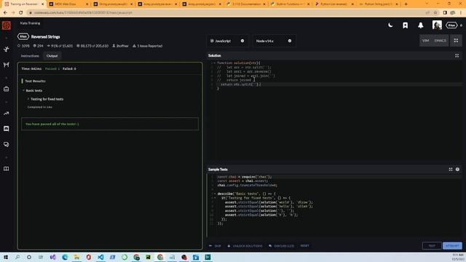Viewport: 466px width, 262px height.
Task: Open the Docs book sidebar icon
Action: pyautogui.click(x=7, y=169)
